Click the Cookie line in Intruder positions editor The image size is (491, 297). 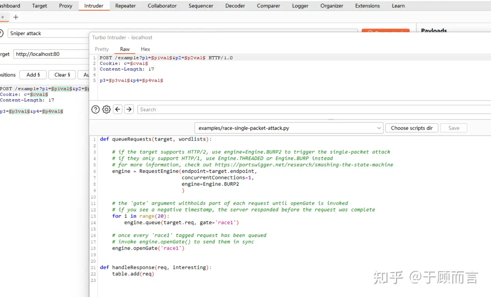coord(24,94)
